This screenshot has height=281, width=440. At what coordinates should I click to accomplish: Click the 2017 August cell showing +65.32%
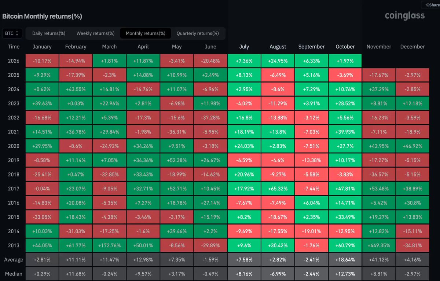pyautogui.click(x=278, y=189)
